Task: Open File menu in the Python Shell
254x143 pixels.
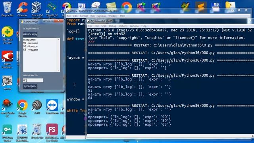Action: (x=90, y=26)
